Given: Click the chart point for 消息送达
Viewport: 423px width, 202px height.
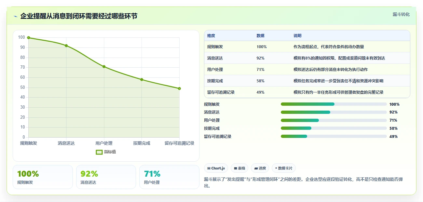Looking at the screenshot, I should click(x=66, y=46).
